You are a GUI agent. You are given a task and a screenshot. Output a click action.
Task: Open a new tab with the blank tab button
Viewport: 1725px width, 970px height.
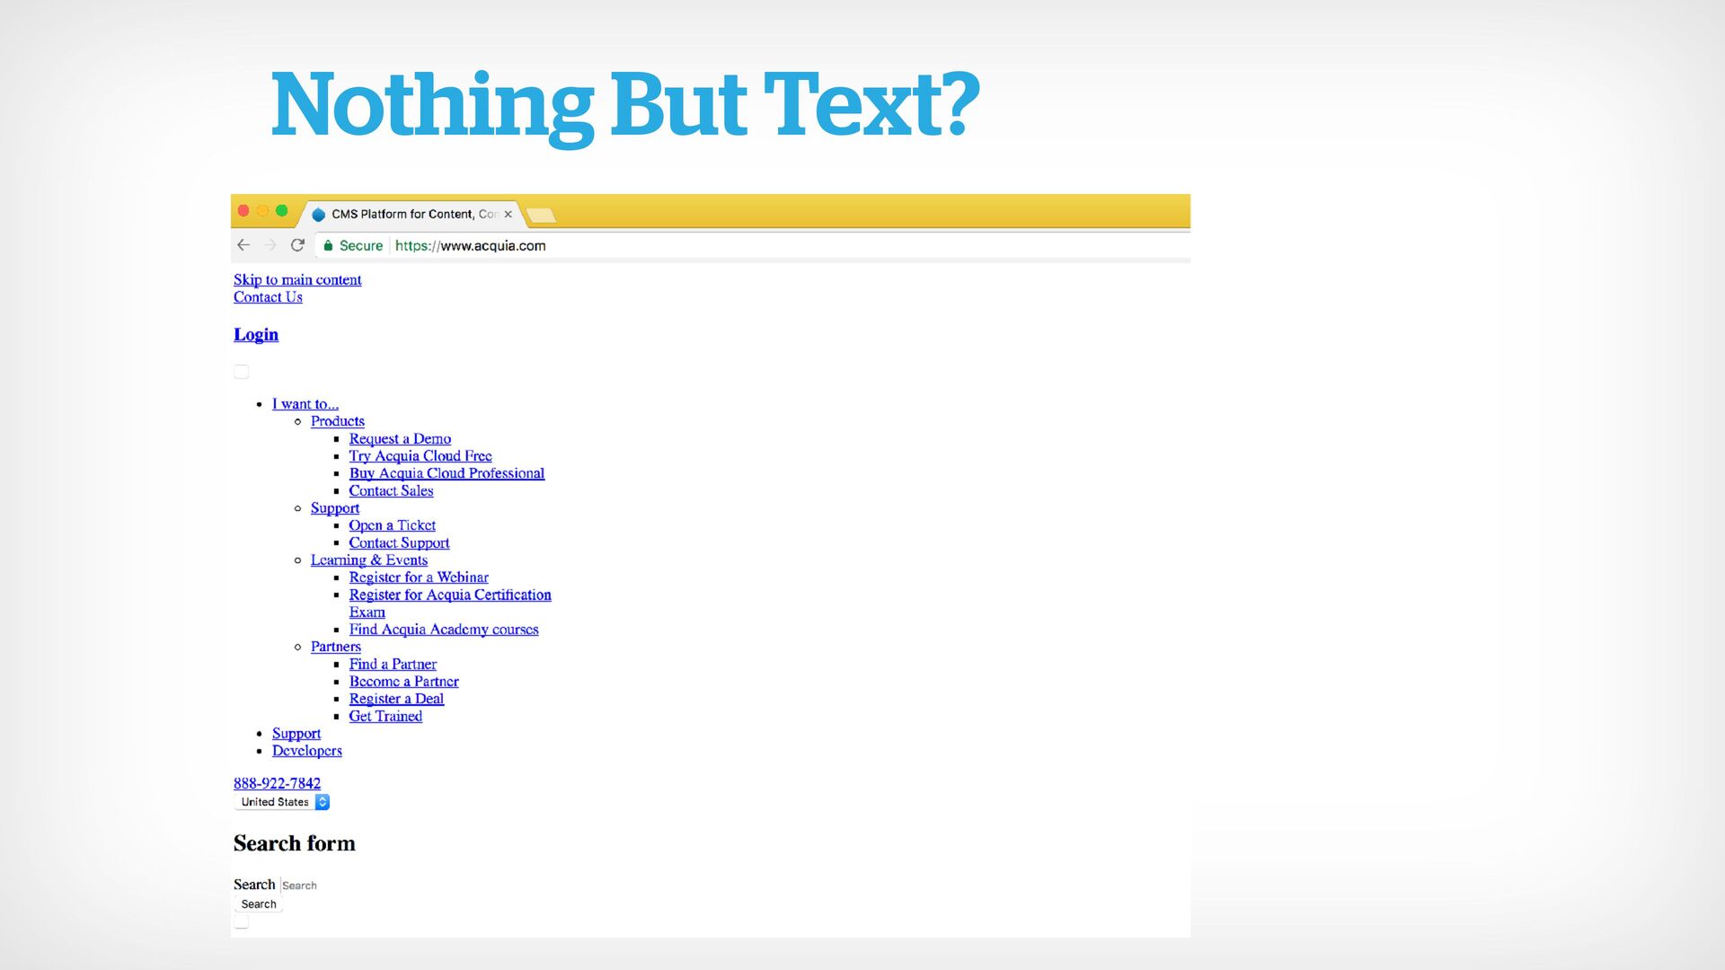click(540, 216)
